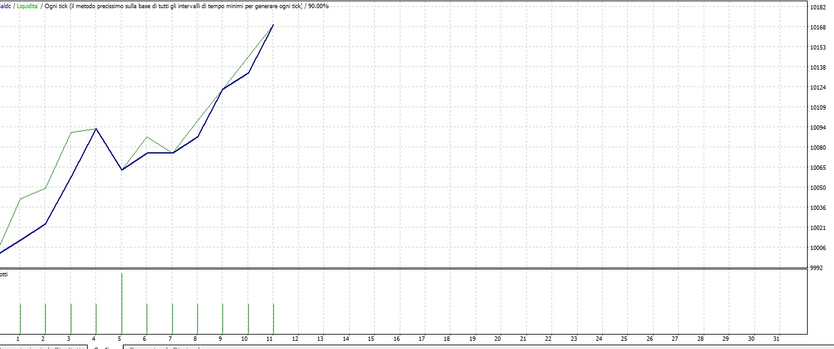Click the 10153 axis label
834x349 pixels.
pos(818,48)
